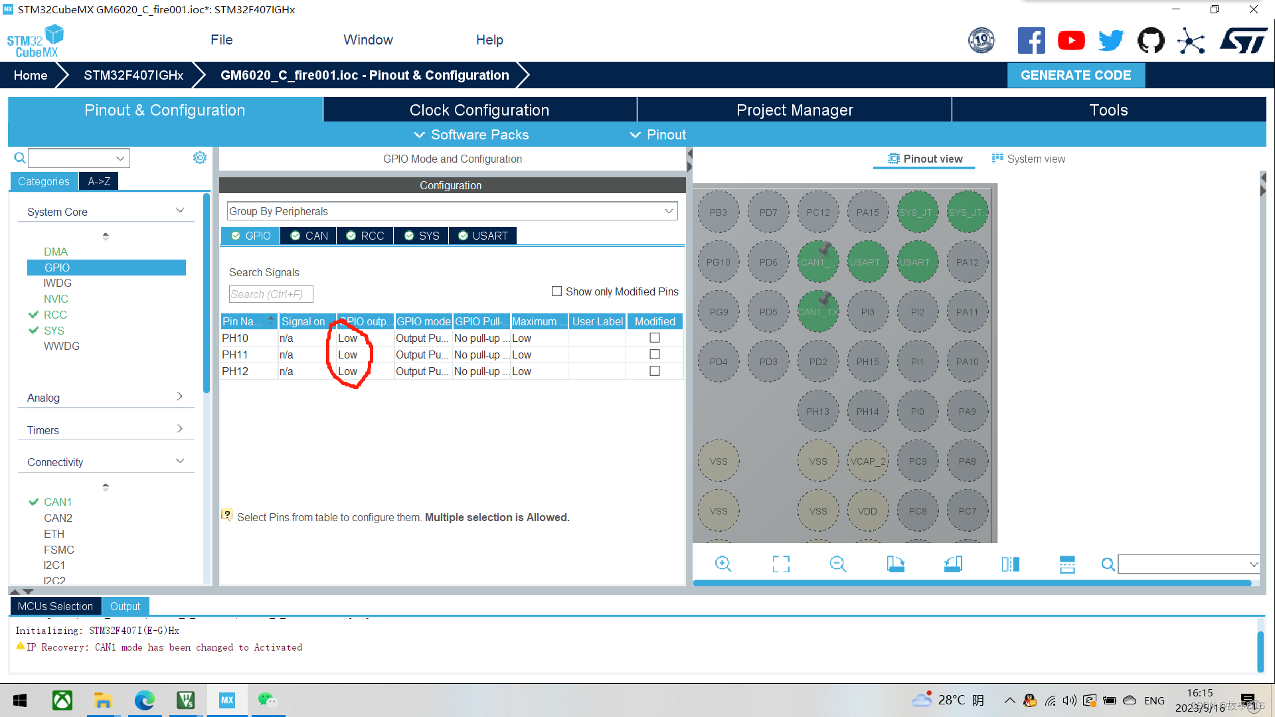
Task: Click the 10 years anniversary badge icon
Action: (x=981, y=40)
